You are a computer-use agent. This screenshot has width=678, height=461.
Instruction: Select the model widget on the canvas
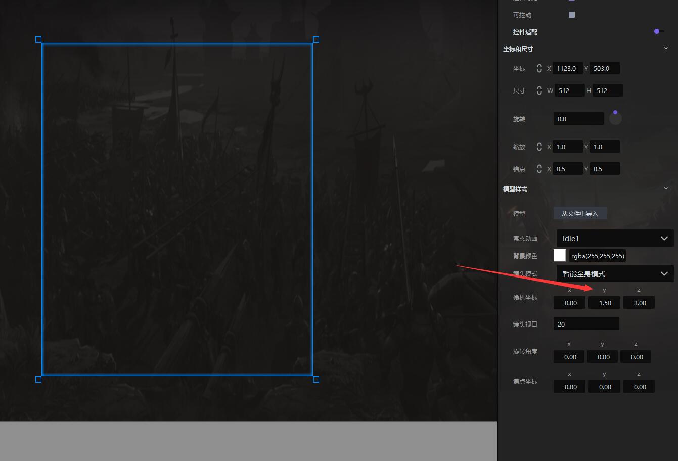coord(177,209)
